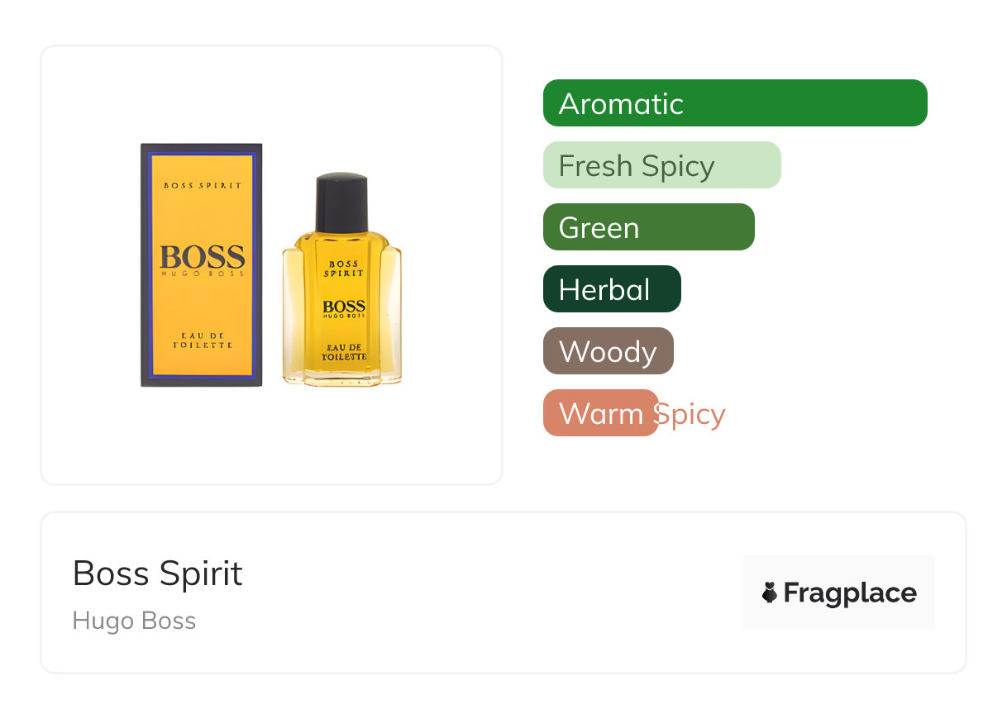
Task: Click the black cap of the bottle
Action: 341,202
